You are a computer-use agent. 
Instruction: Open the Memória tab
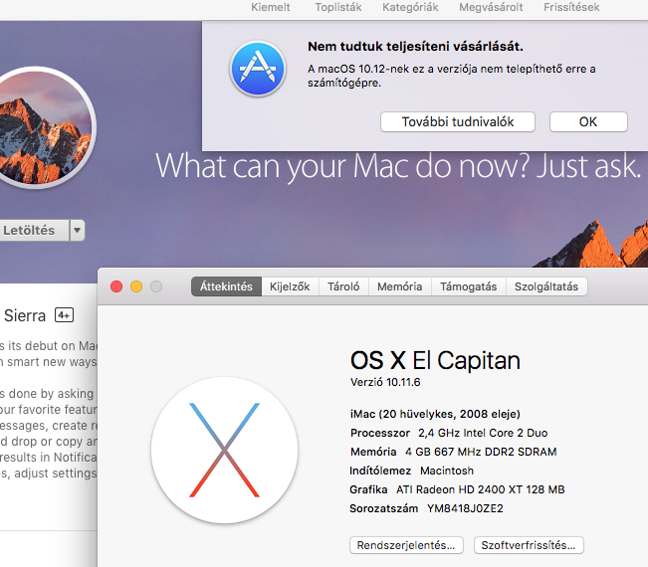point(399,286)
